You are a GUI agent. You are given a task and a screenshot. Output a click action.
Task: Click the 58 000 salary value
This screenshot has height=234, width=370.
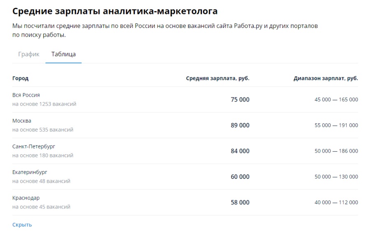point(240,202)
